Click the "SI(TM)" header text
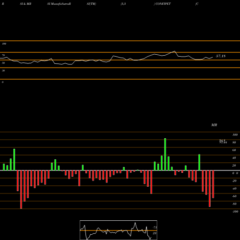Viewport: 240px width, 240px height. tap(91, 4)
